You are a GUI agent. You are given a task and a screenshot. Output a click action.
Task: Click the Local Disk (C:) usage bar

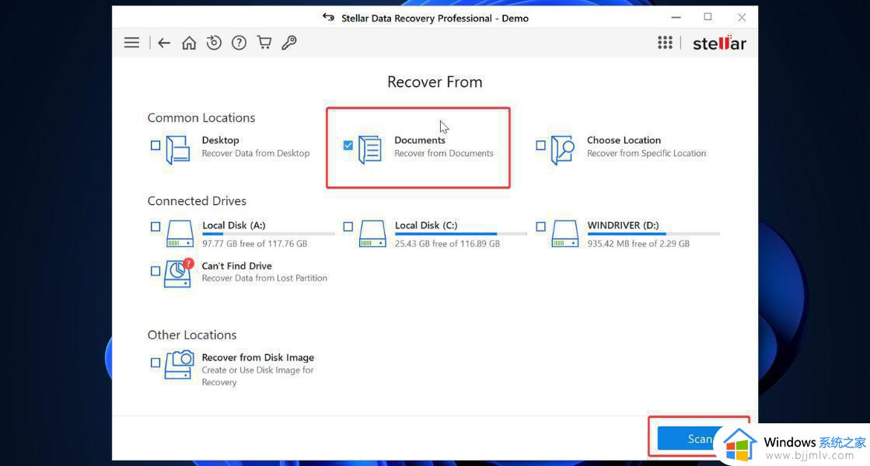(460, 234)
